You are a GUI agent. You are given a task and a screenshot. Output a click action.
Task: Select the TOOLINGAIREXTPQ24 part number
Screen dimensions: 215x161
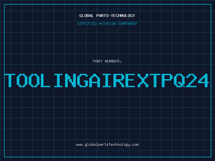click(x=107, y=80)
